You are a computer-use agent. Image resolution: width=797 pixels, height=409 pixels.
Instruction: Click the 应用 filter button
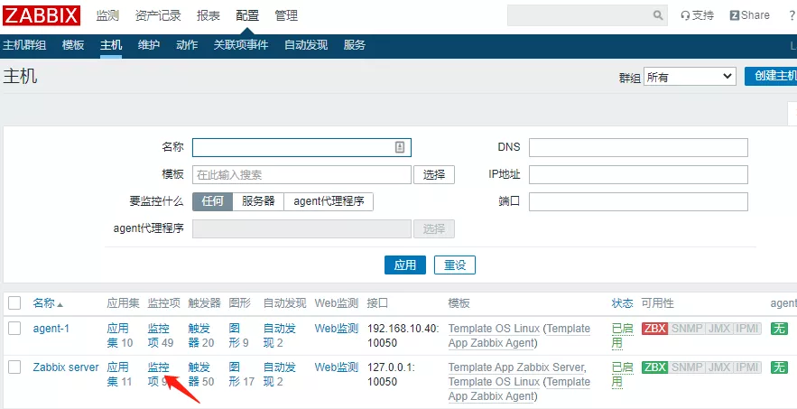[405, 265]
